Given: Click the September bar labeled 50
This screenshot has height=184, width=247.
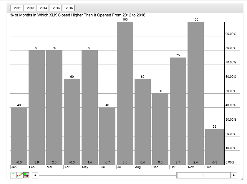Looking at the screenshot, I should pyautogui.click(x=160, y=129).
